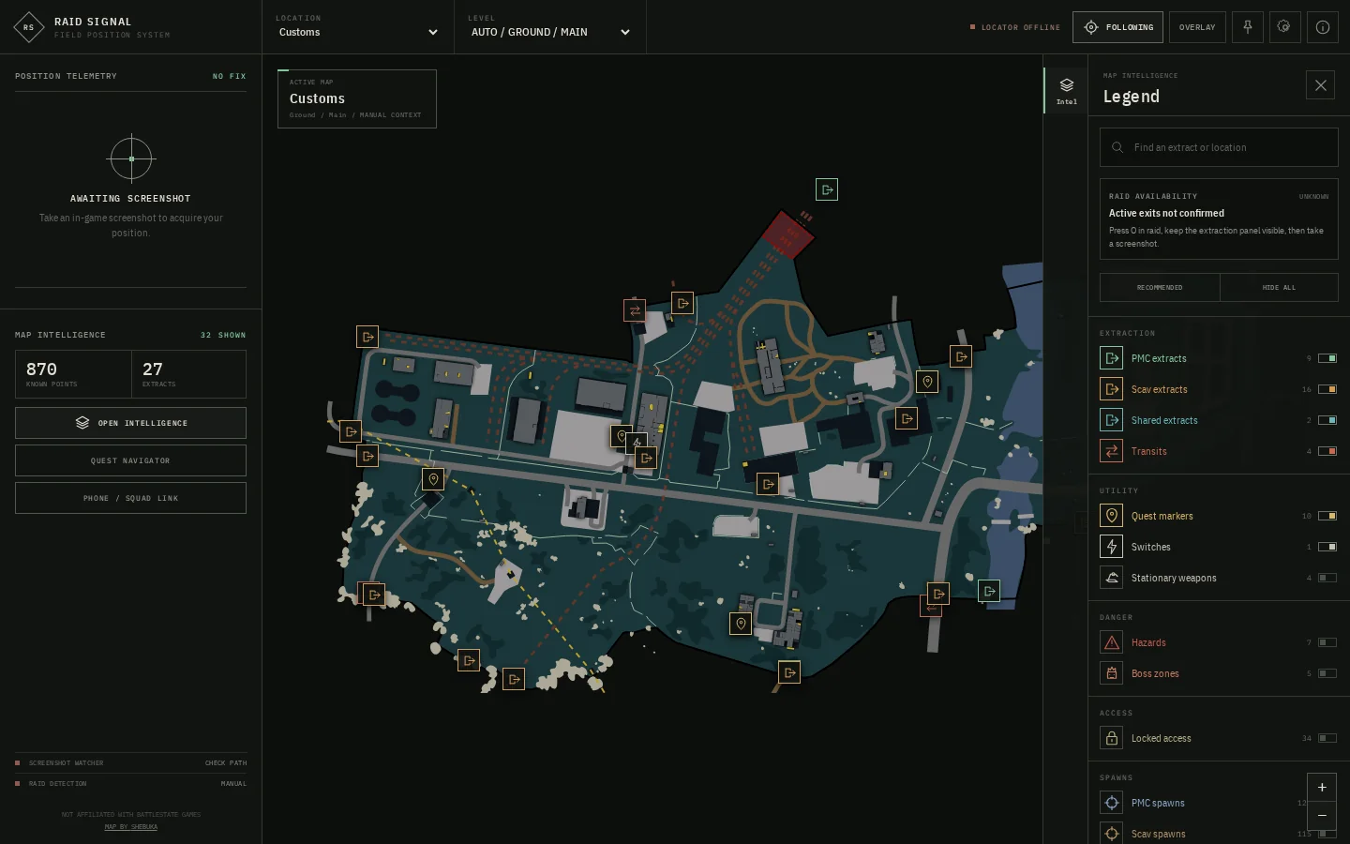
Task: Click the extract or location search field
Action: click(1219, 147)
